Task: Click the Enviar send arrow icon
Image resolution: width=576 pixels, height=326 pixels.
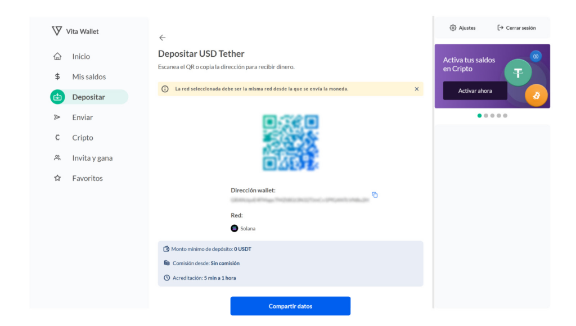Action: tap(57, 117)
